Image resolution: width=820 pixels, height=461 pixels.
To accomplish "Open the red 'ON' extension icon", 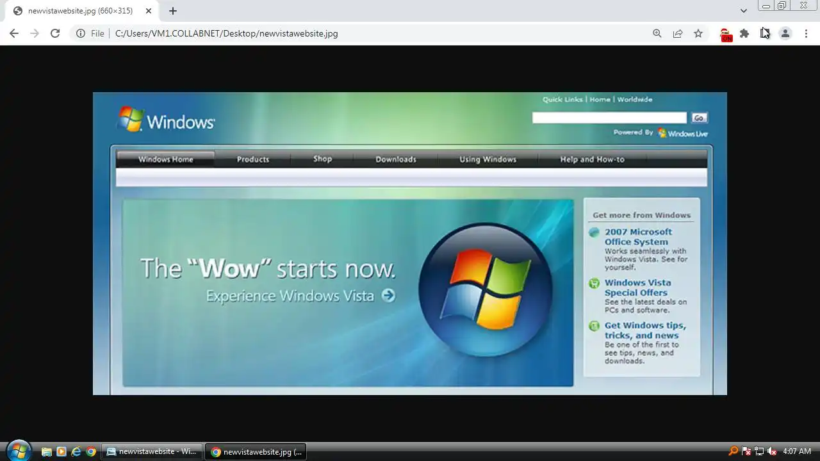I will [725, 35].
